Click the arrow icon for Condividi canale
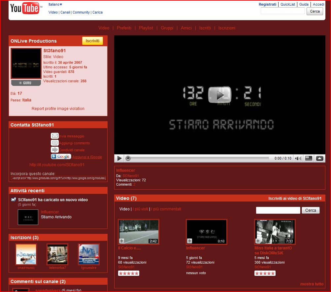 point(55,150)
